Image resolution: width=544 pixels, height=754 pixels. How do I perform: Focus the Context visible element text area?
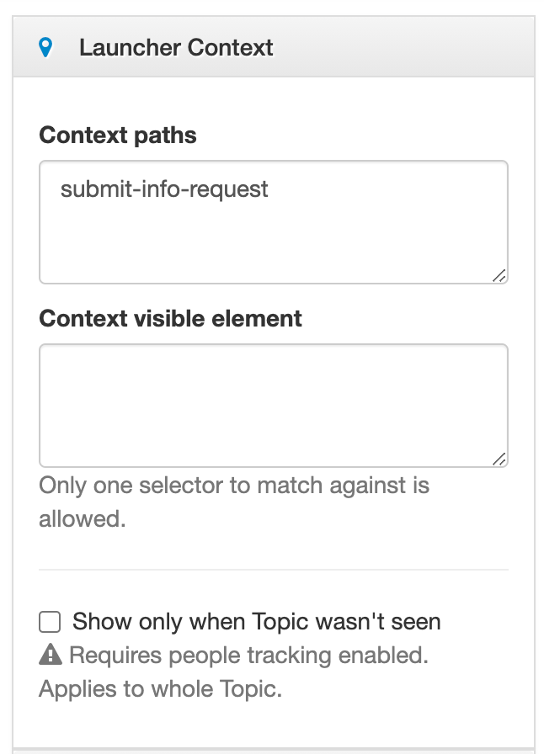(x=274, y=406)
